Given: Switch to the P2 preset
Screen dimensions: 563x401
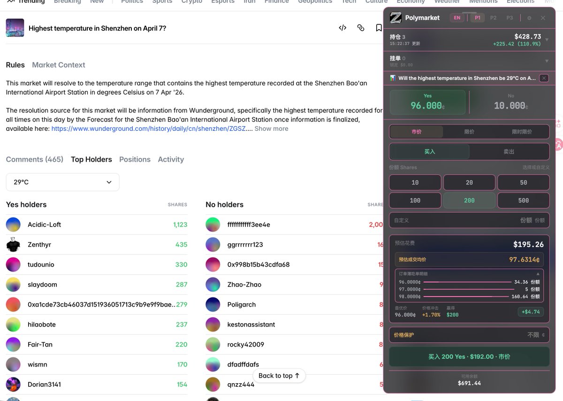Looking at the screenshot, I should (x=494, y=18).
